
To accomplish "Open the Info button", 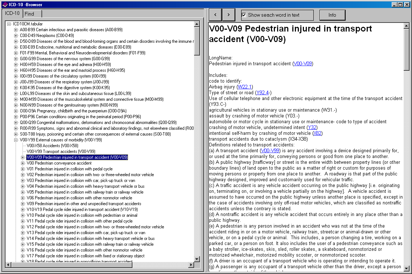I will pyautogui.click(x=332, y=15).
